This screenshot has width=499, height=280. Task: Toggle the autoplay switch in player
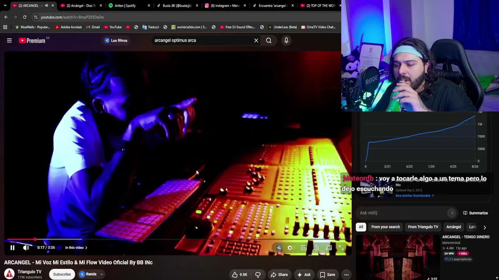[290, 248]
